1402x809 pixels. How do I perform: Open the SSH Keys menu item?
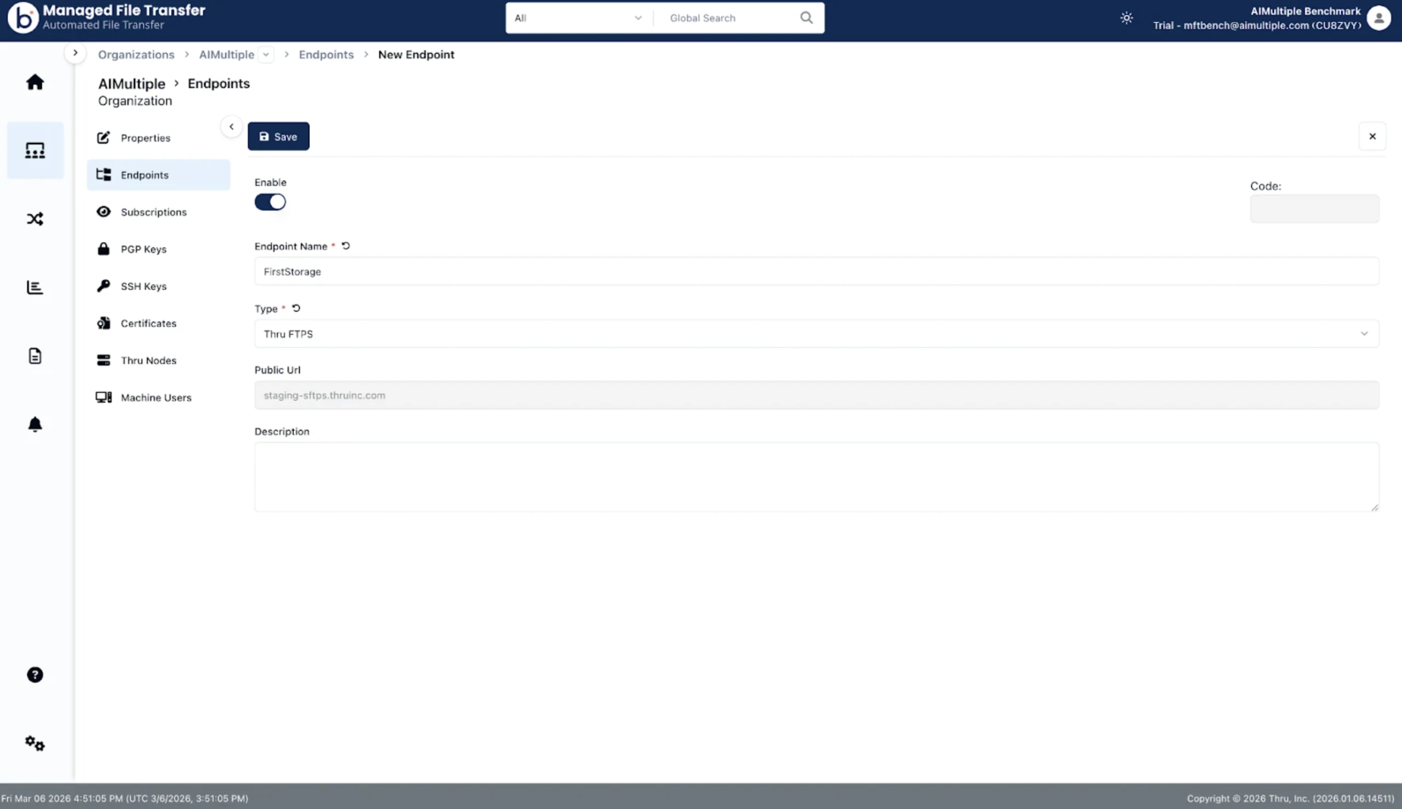[x=158, y=286]
